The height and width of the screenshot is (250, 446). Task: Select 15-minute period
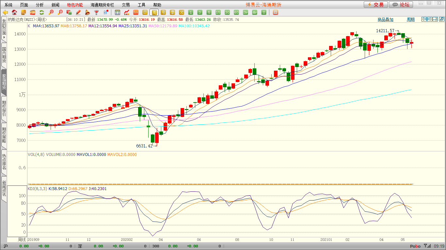pyautogui.click(x=218, y=12)
